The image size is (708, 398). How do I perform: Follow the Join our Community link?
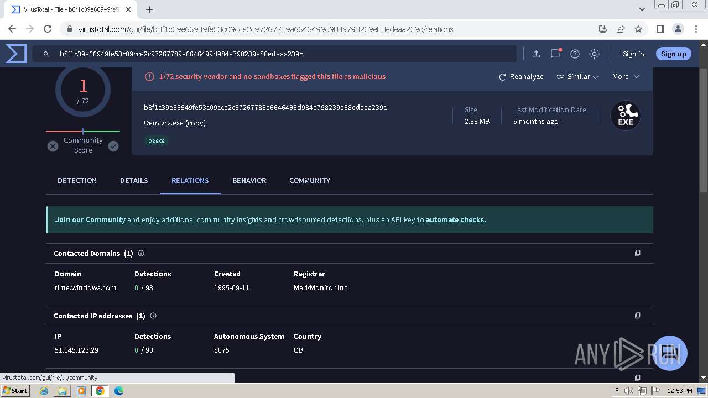coord(90,219)
